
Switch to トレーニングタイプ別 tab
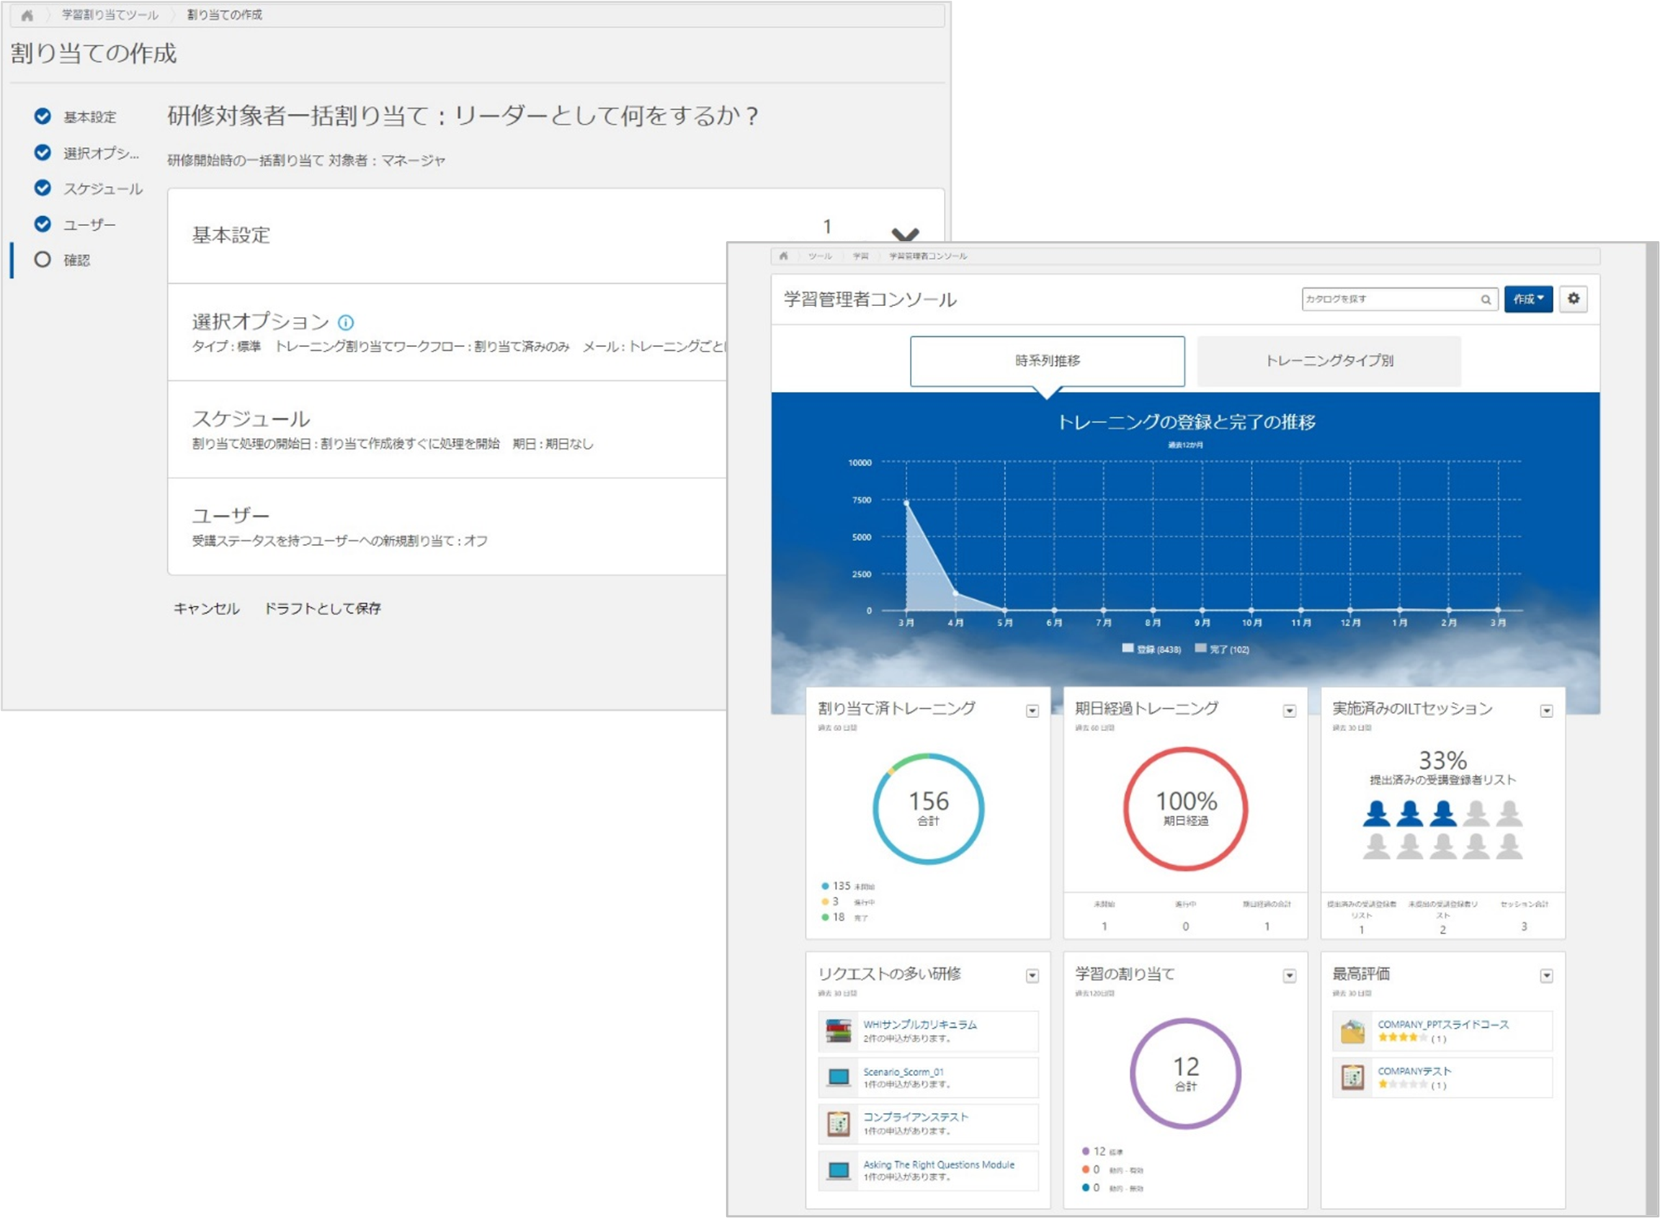[x=1329, y=361]
